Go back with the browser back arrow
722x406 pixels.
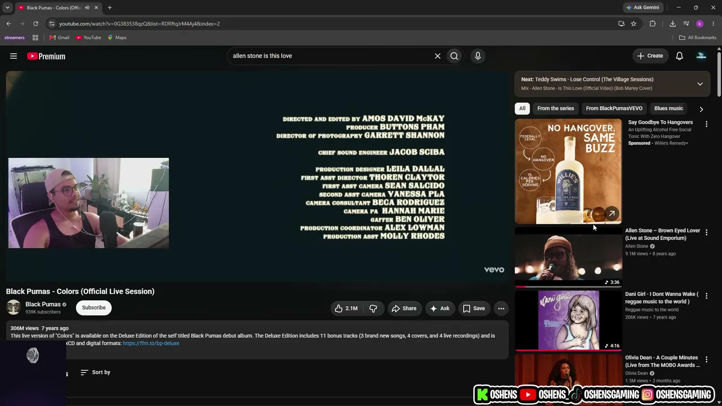8,24
